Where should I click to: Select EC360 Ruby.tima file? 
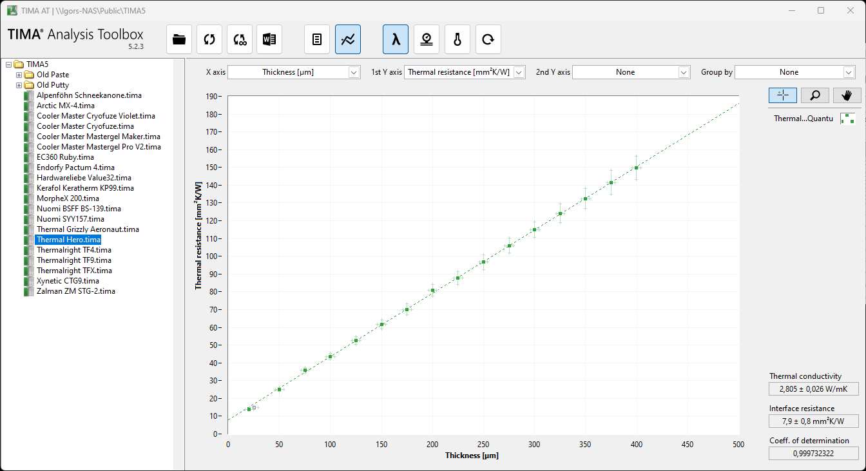[x=65, y=157]
